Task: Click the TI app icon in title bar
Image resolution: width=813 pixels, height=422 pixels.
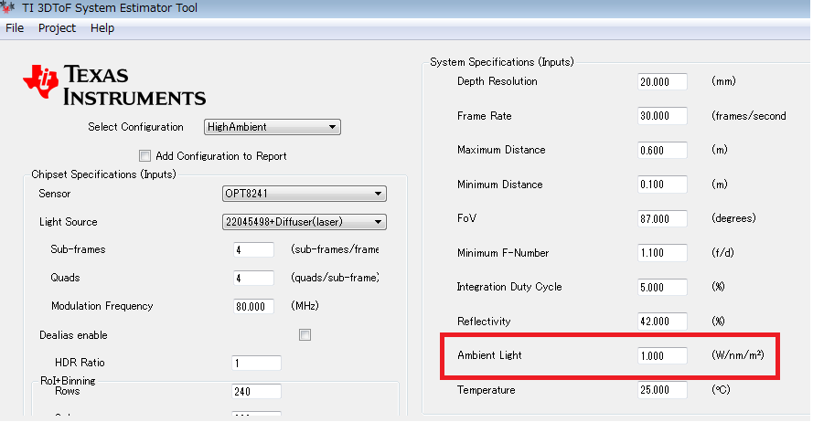Action: (x=7, y=7)
